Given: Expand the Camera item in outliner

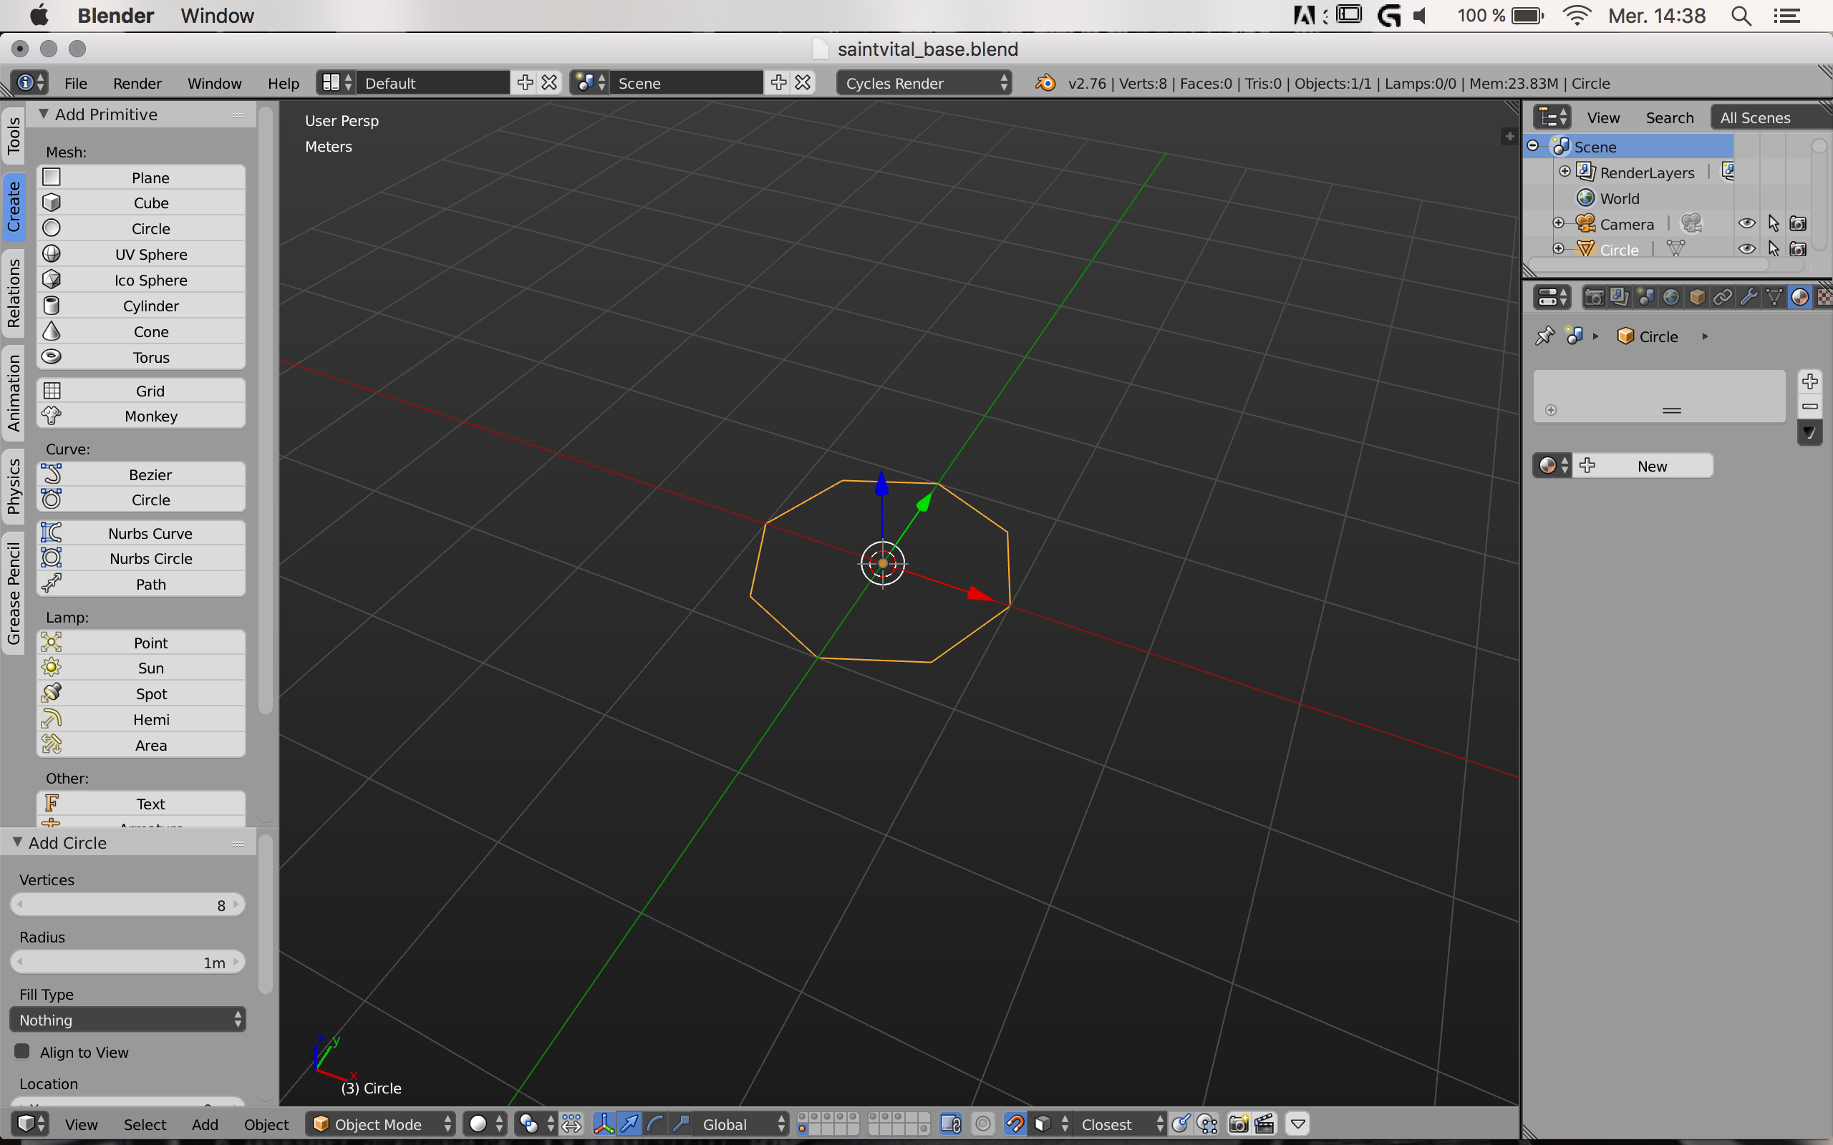Looking at the screenshot, I should pyautogui.click(x=1558, y=223).
